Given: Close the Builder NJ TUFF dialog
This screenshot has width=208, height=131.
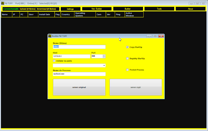Looking at the screenshot, I should [x=161, y=36].
